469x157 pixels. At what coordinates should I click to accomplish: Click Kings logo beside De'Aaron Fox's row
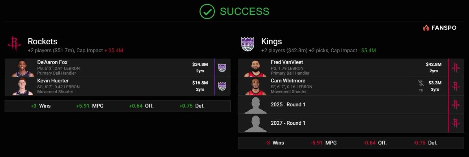point(222,68)
